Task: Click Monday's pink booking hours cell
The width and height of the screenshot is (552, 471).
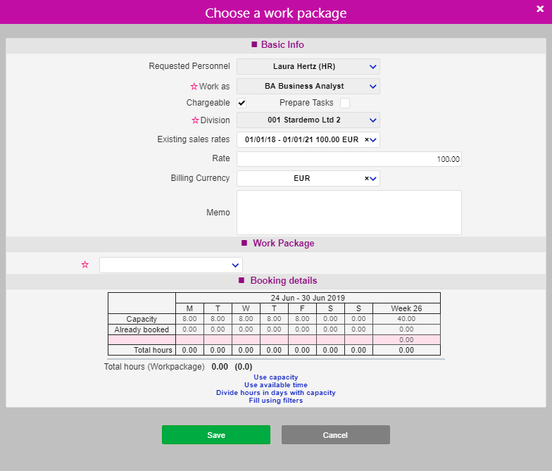Action: (x=190, y=339)
